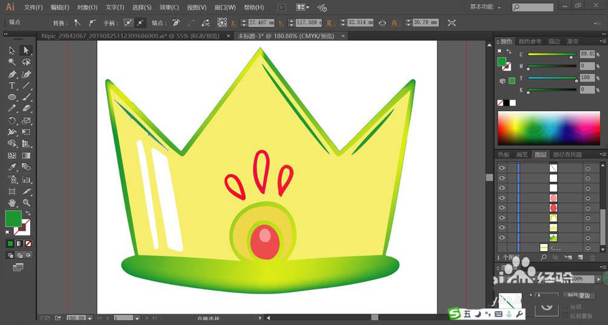Select the Pen tool in toolbox
This screenshot has height=325, width=608.
(12, 74)
